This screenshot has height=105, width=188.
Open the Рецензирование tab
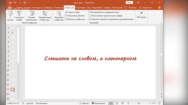coord(81,8)
